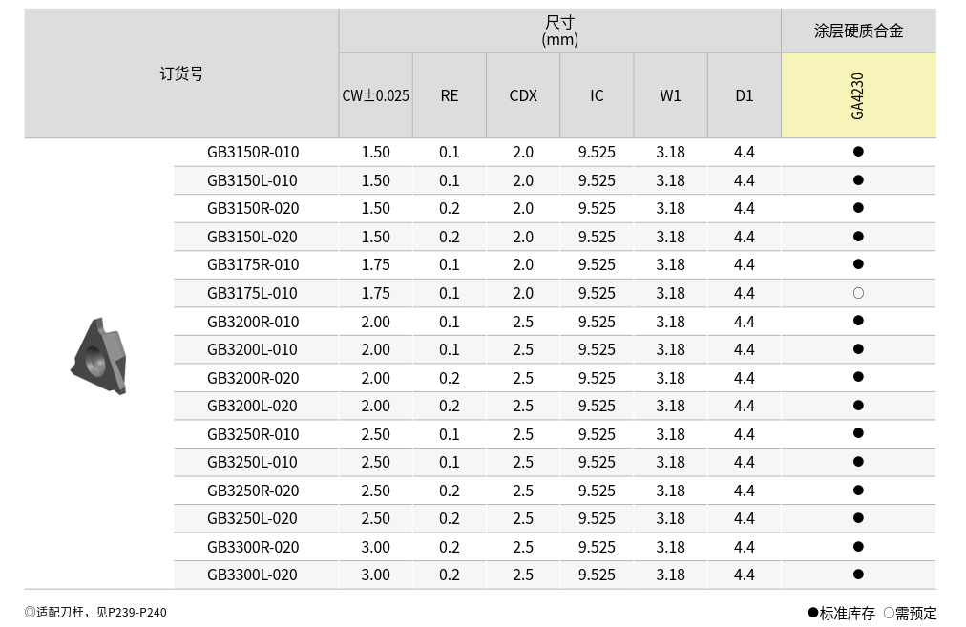This screenshot has height=627, width=966.
Task: Click the RE column header
Action: point(450,95)
